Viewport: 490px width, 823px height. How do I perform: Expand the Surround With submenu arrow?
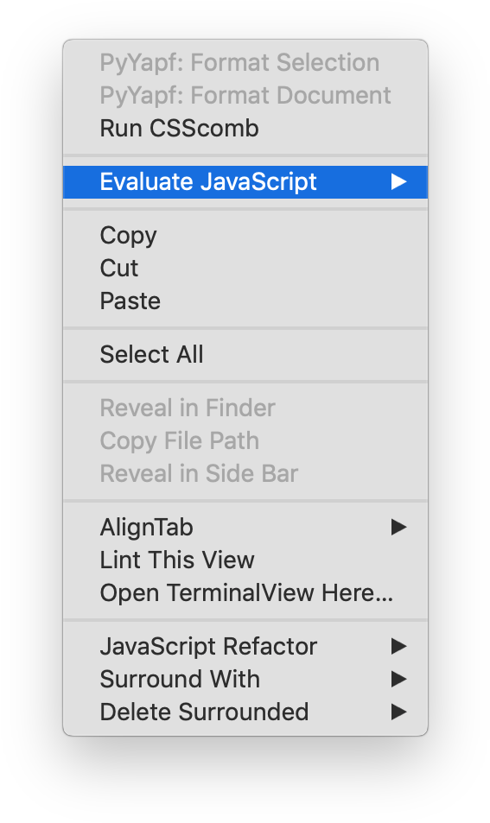pos(398,679)
